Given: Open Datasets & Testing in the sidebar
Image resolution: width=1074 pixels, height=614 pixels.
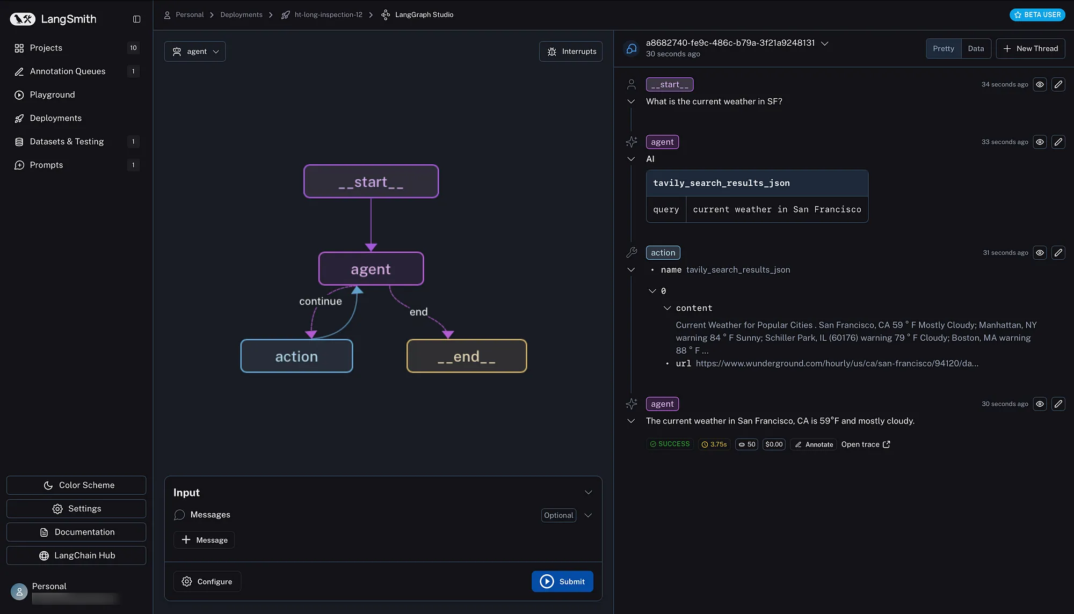Looking at the screenshot, I should (76, 142).
